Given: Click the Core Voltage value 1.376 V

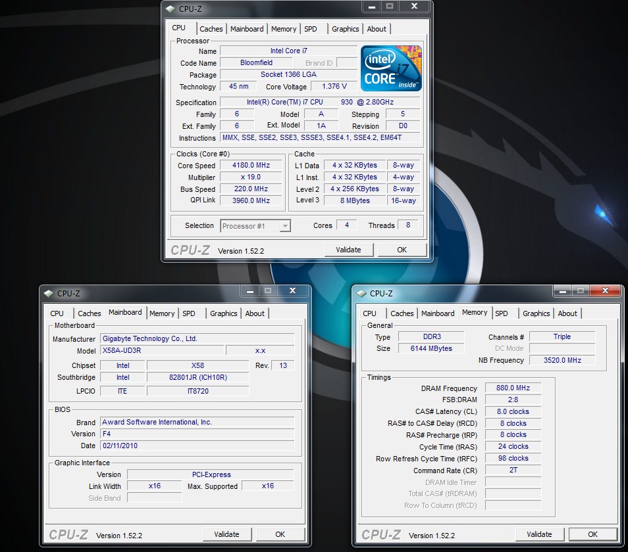Looking at the screenshot, I should click(x=334, y=86).
